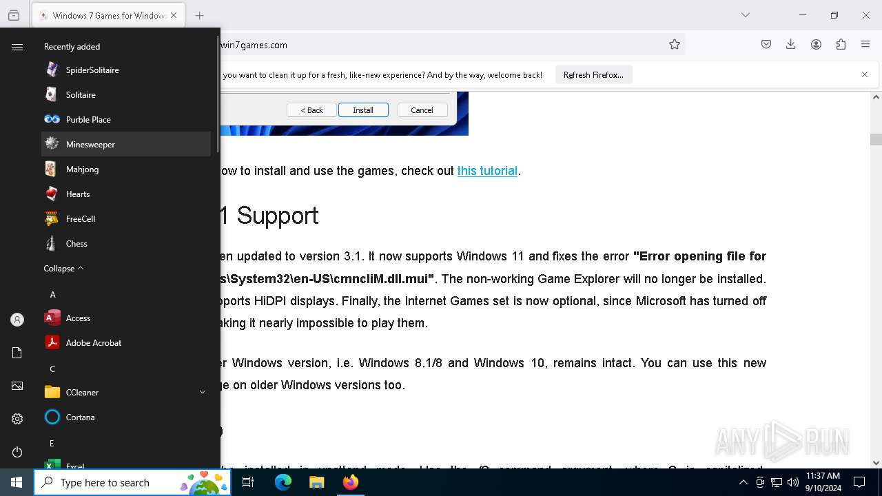882x496 pixels.
Task: Open Task View on the taskbar
Action: 248,482
